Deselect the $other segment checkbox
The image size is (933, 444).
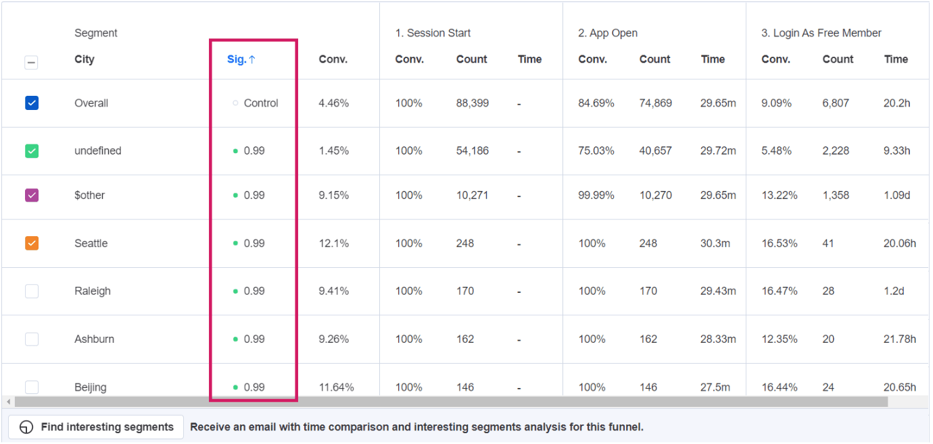(x=32, y=196)
